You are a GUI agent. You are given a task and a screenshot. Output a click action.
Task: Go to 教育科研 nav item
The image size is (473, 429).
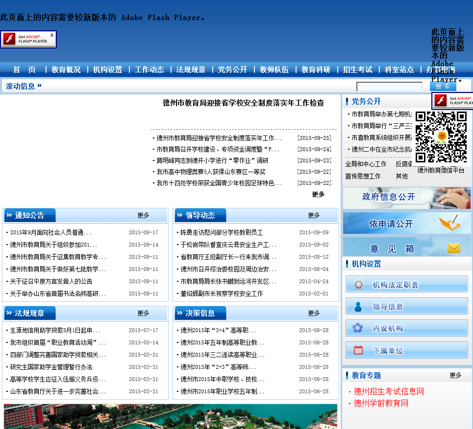tap(316, 70)
